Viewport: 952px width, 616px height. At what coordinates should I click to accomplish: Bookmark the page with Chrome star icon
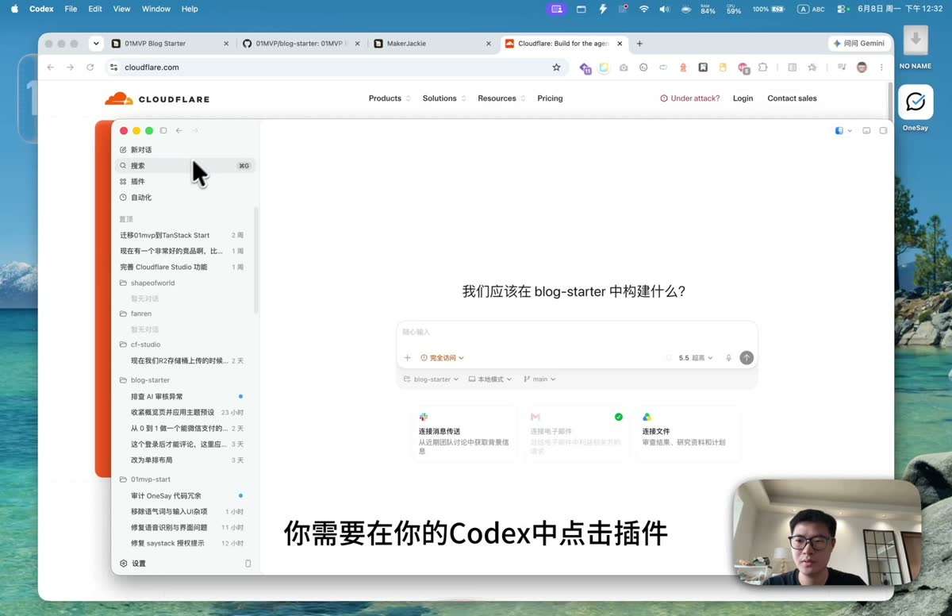pyautogui.click(x=556, y=67)
